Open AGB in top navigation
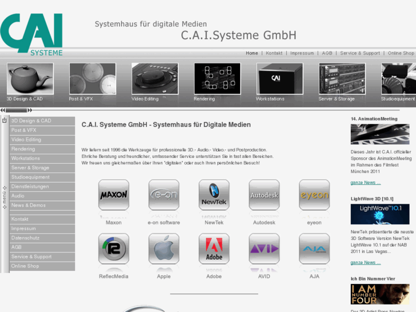 coord(327,53)
